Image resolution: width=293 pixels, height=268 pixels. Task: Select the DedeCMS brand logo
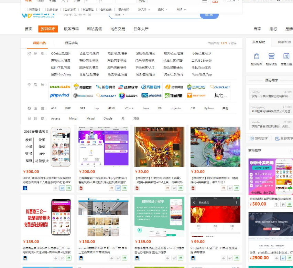click(x=60, y=87)
